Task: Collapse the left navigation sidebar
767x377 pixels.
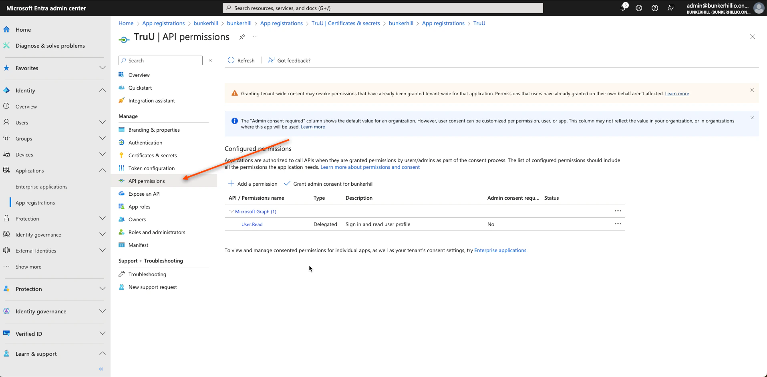Action: coord(101,369)
